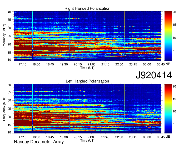The image size is (179, 145).
Task: Click the 35 MHz tick of the Right Handed plot
Action: pos(9,20)
